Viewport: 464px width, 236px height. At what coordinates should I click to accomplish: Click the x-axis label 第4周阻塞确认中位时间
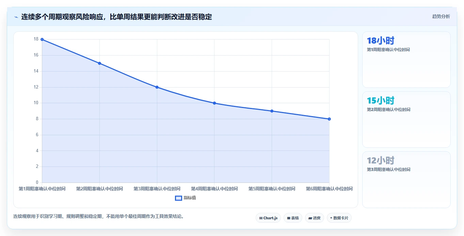coord(214,189)
